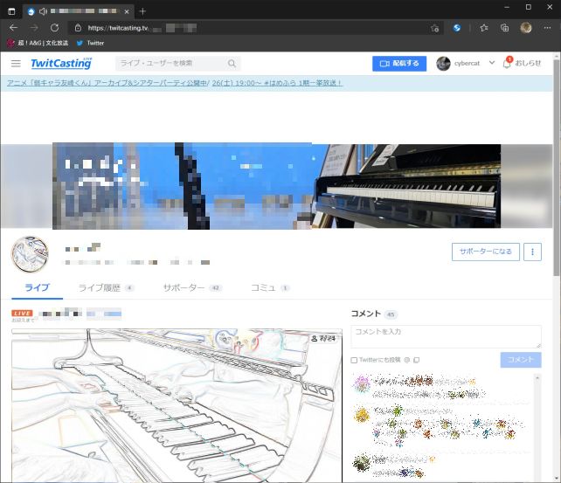561x483 pixels.
Task: Click the blurred live title text beside LIVE badge
Action: [x=80, y=314]
